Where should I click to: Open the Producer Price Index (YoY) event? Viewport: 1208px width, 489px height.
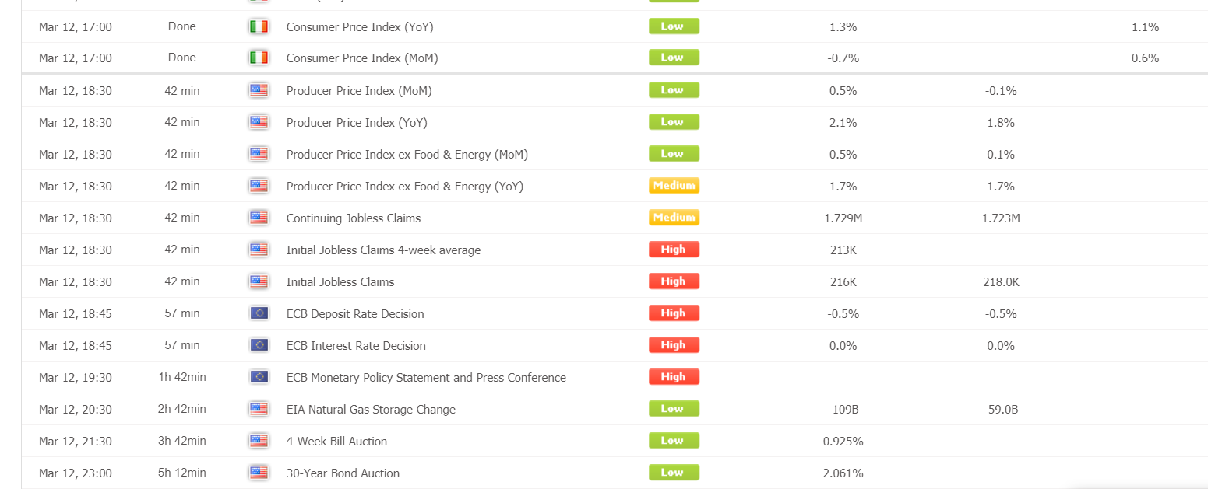(x=357, y=123)
